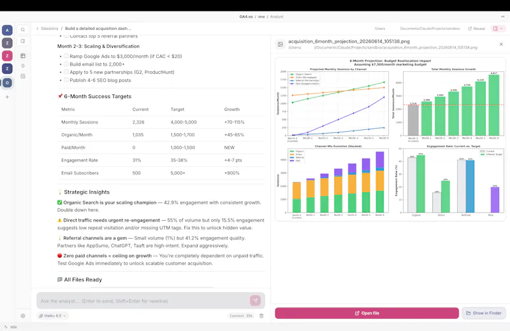510x331 pixels.
Task: Open settings gear at sidebar bottom
Action: click(23, 316)
